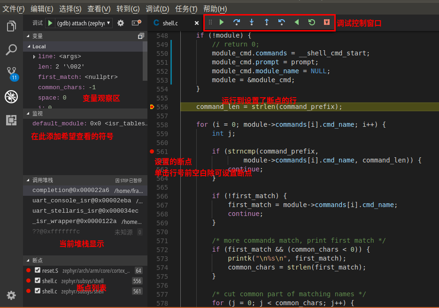Click Restart in the debug toolbar

point(312,22)
